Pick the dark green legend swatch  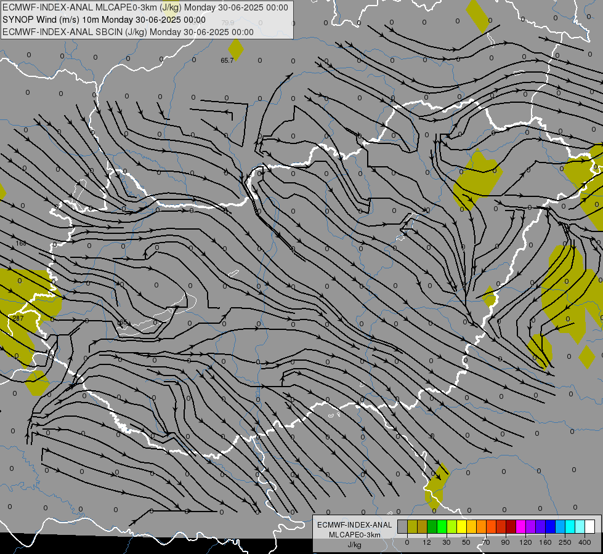432,526
